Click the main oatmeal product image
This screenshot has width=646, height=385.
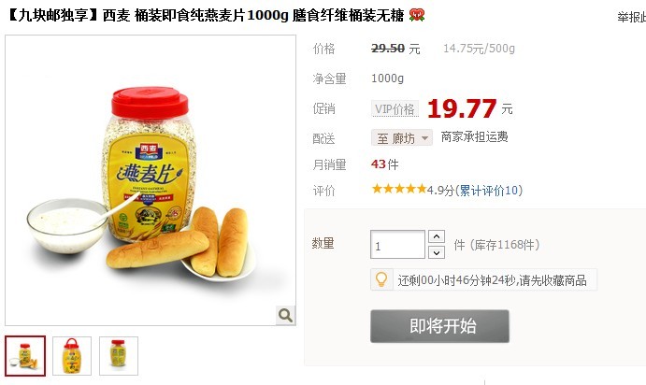tap(151, 180)
